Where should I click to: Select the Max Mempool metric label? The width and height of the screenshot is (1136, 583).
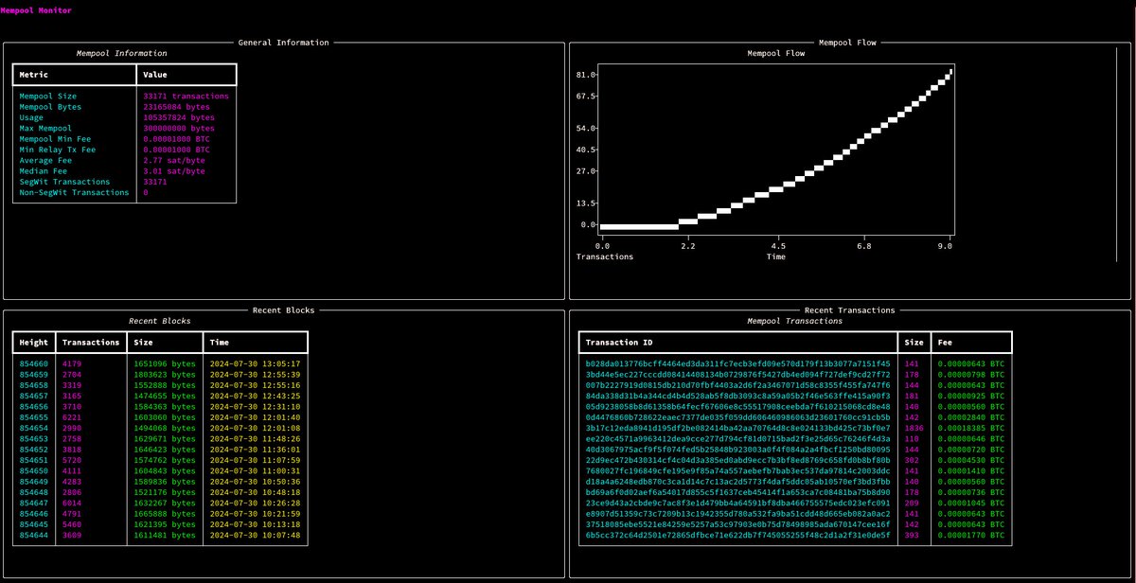[x=46, y=129]
